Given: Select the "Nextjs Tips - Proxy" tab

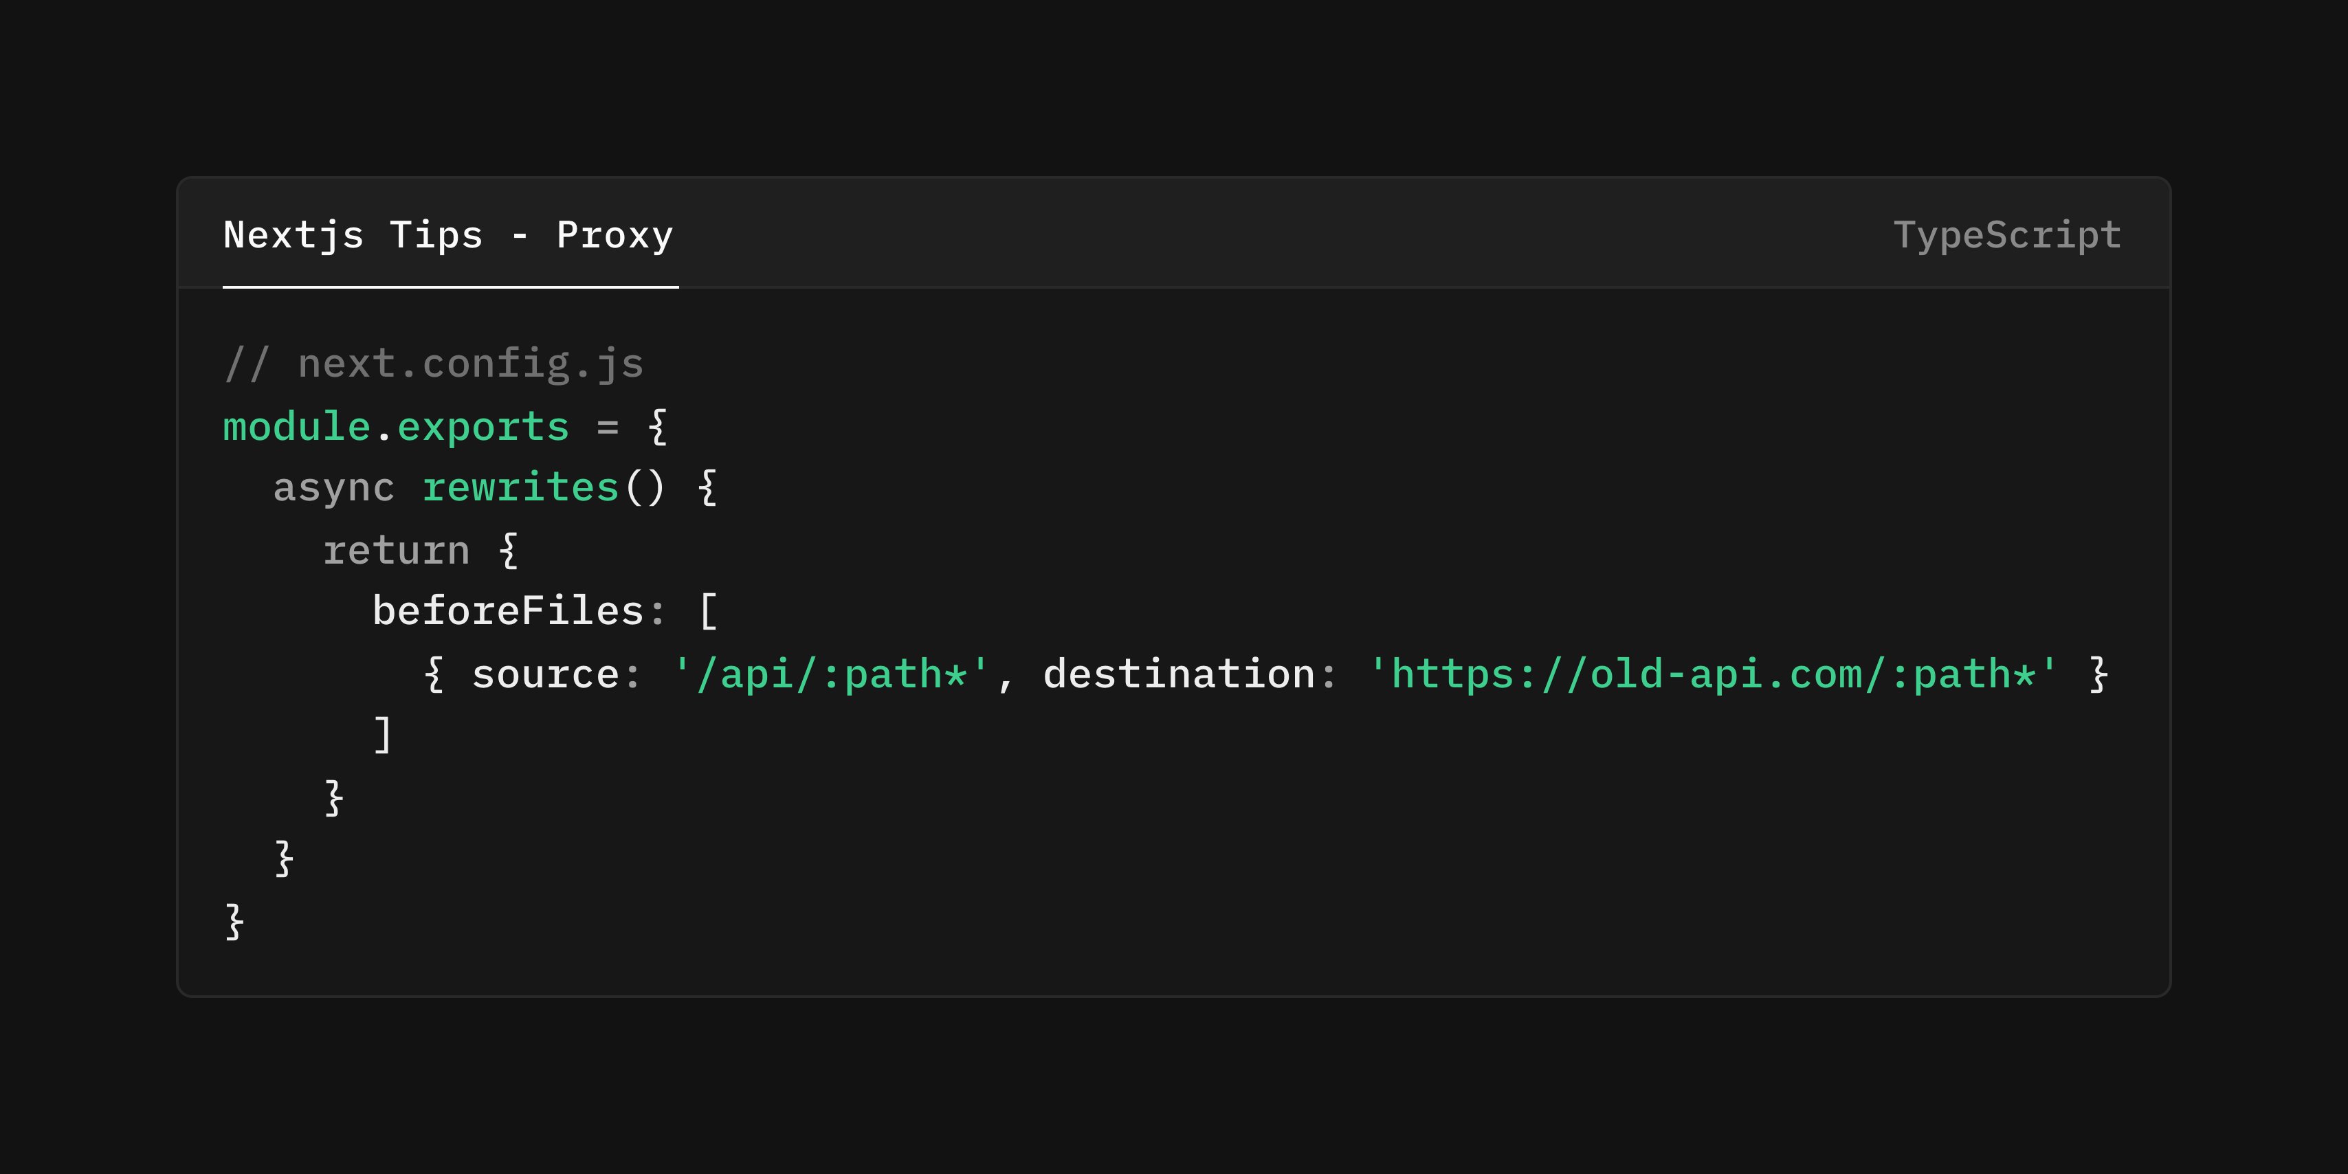Looking at the screenshot, I should tap(448, 235).
